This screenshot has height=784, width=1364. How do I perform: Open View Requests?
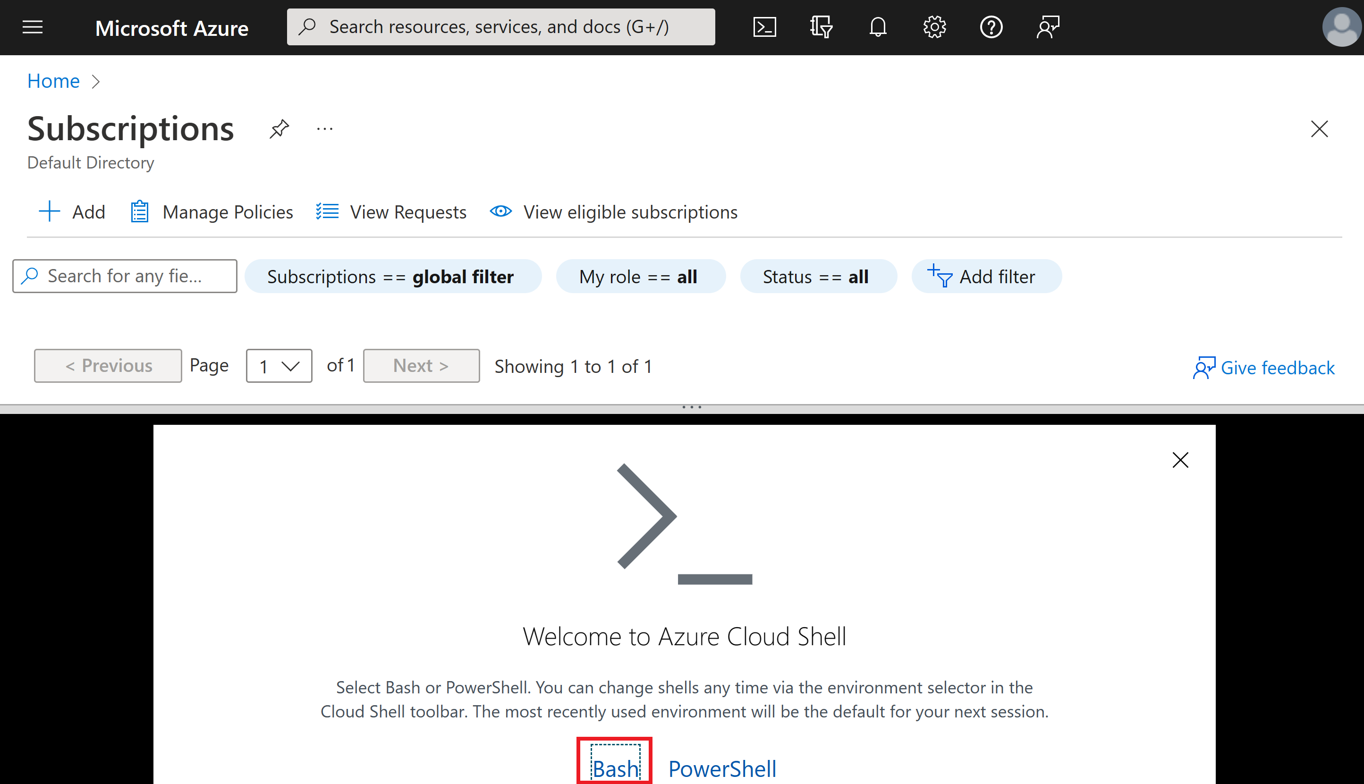(x=391, y=211)
